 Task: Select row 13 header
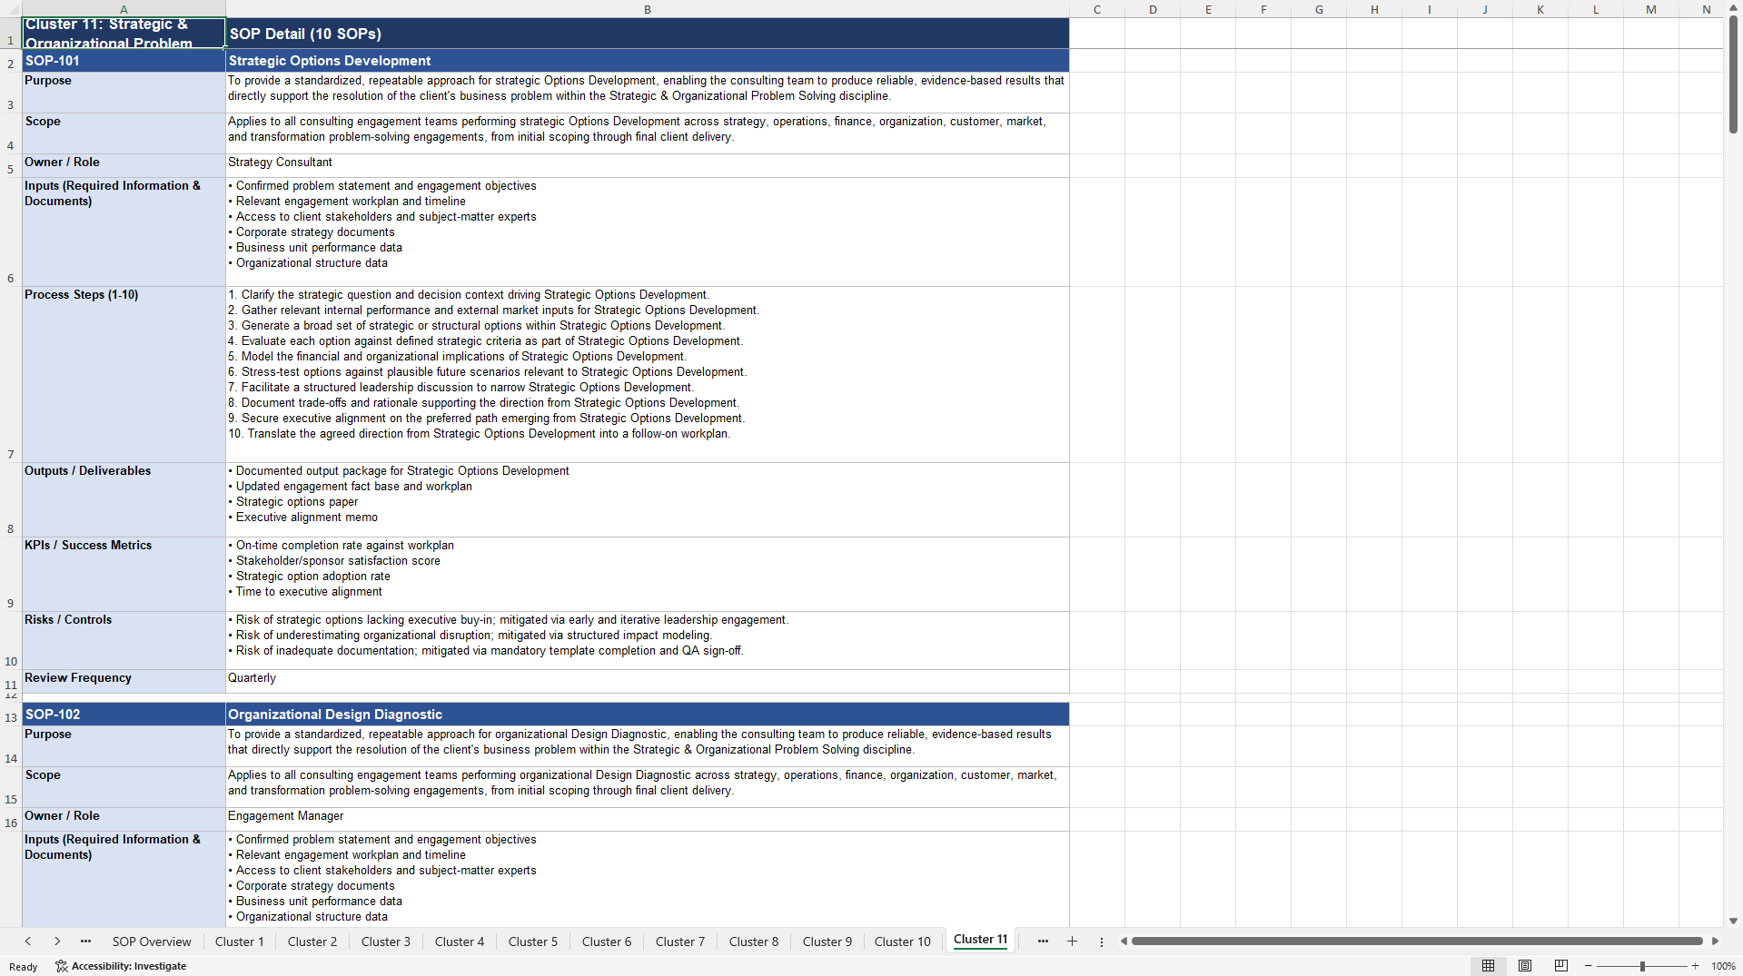pos(11,715)
